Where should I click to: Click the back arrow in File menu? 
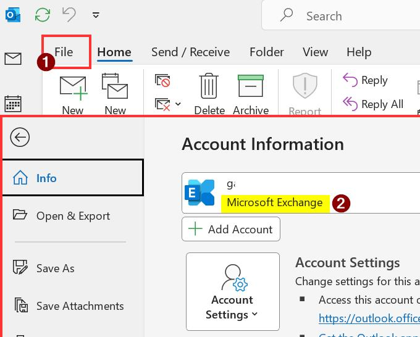(20, 137)
